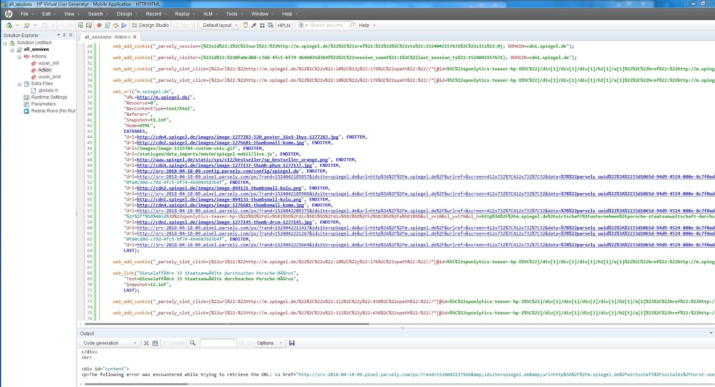Clear the output with the X icon
Screen dimensions: 715x387
click(x=146, y=343)
